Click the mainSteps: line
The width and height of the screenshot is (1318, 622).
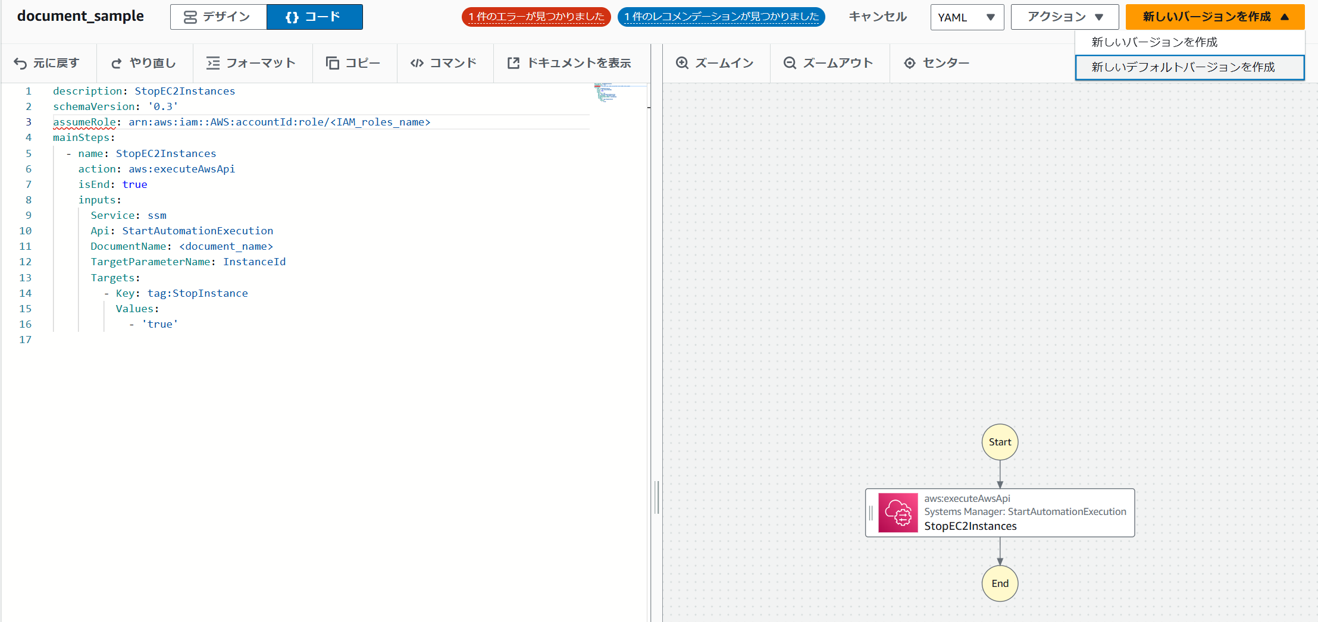pyautogui.click(x=84, y=137)
